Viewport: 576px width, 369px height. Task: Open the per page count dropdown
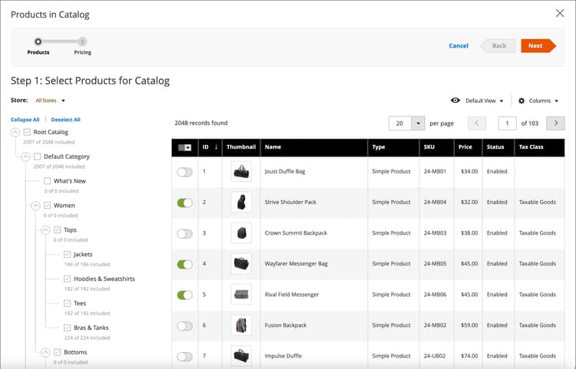(x=418, y=123)
